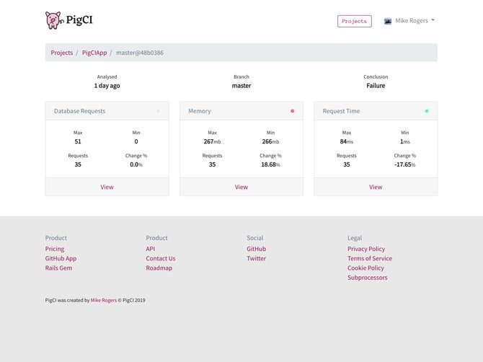Go to Projects in the breadcrumb
483x362 pixels.
[x=61, y=53]
